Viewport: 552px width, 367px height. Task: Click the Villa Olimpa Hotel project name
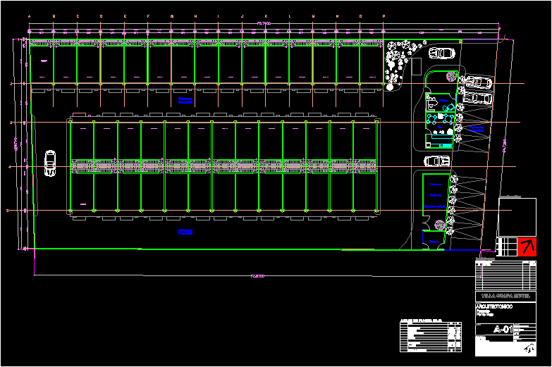pyautogui.click(x=505, y=296)
